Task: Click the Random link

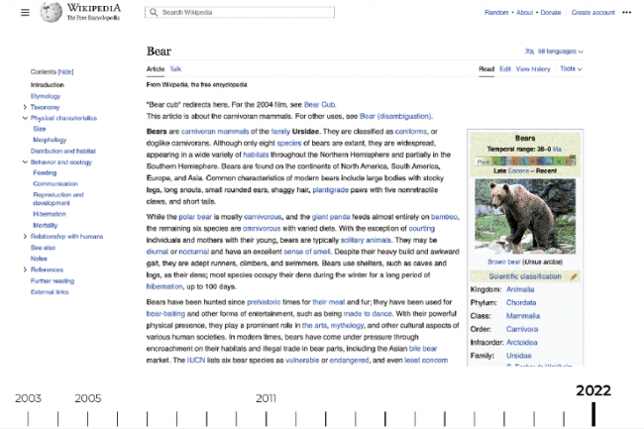Action: (496, 12)
